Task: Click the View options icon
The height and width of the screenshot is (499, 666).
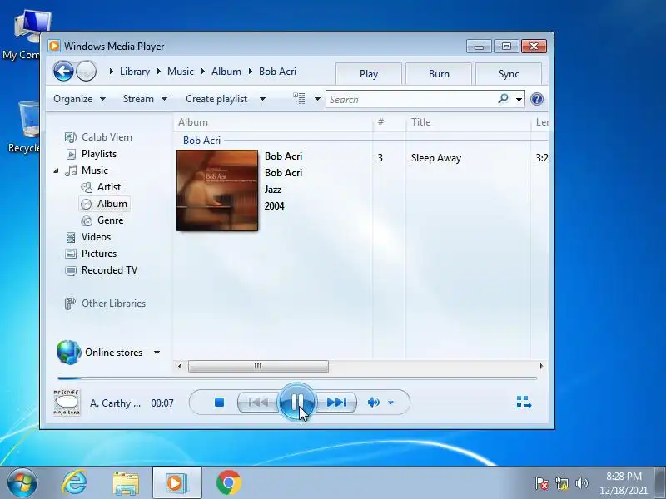Action: click(x=300, y=98)
